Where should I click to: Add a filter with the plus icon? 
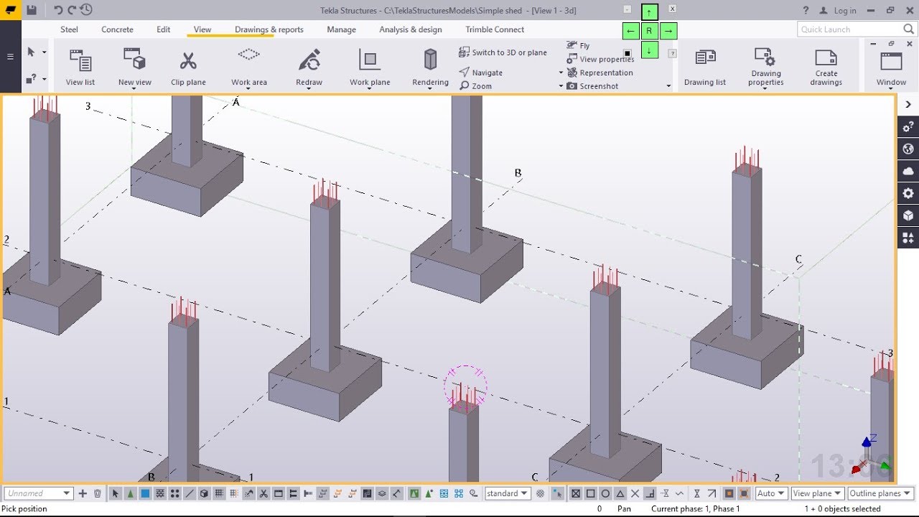(83, 493)
